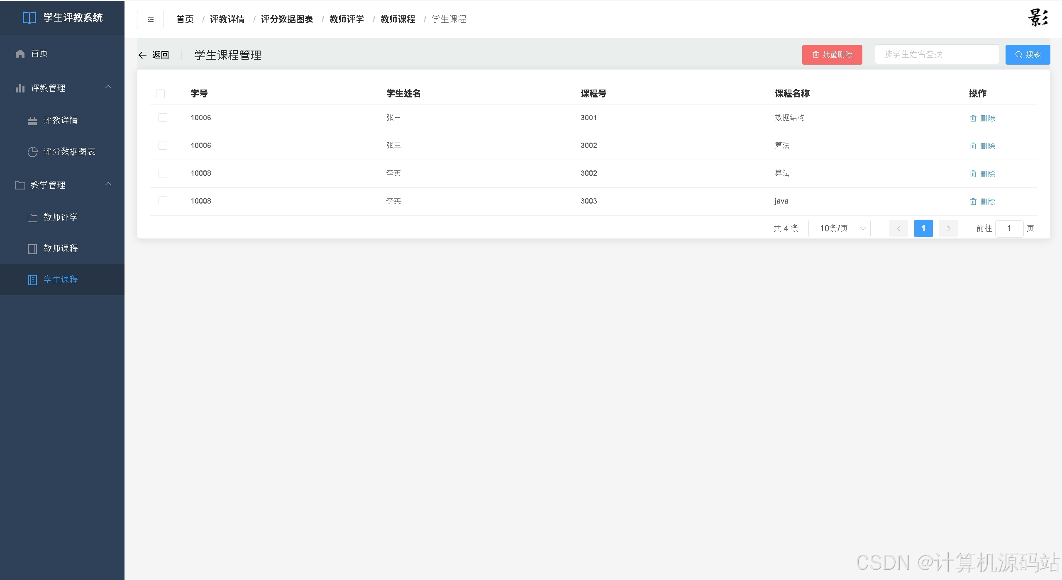Focus the 按学生姓名查找 search field
1062x580 pixels.
[x=937, y=54]
